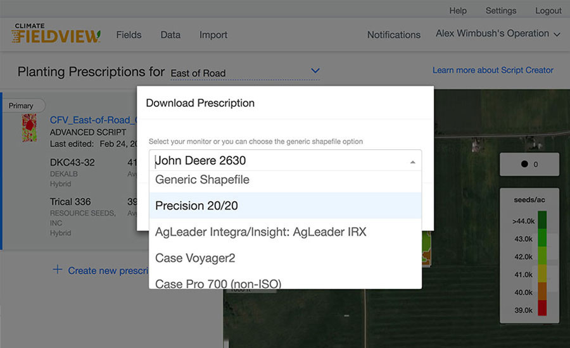The image size is (570, 348).
Task: Expand the monitor selection dropdown arrow
Action: (x=412, y=161)
